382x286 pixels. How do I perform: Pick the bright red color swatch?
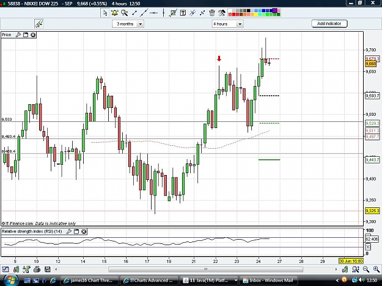[233, 15]
